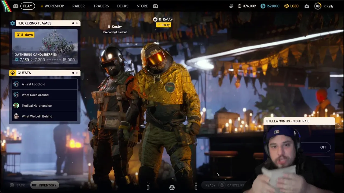
Task: Click the READY button
Action: 210,185
